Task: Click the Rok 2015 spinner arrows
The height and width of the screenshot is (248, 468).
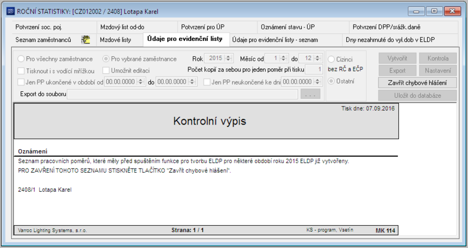Action: (x=228, y=58)
